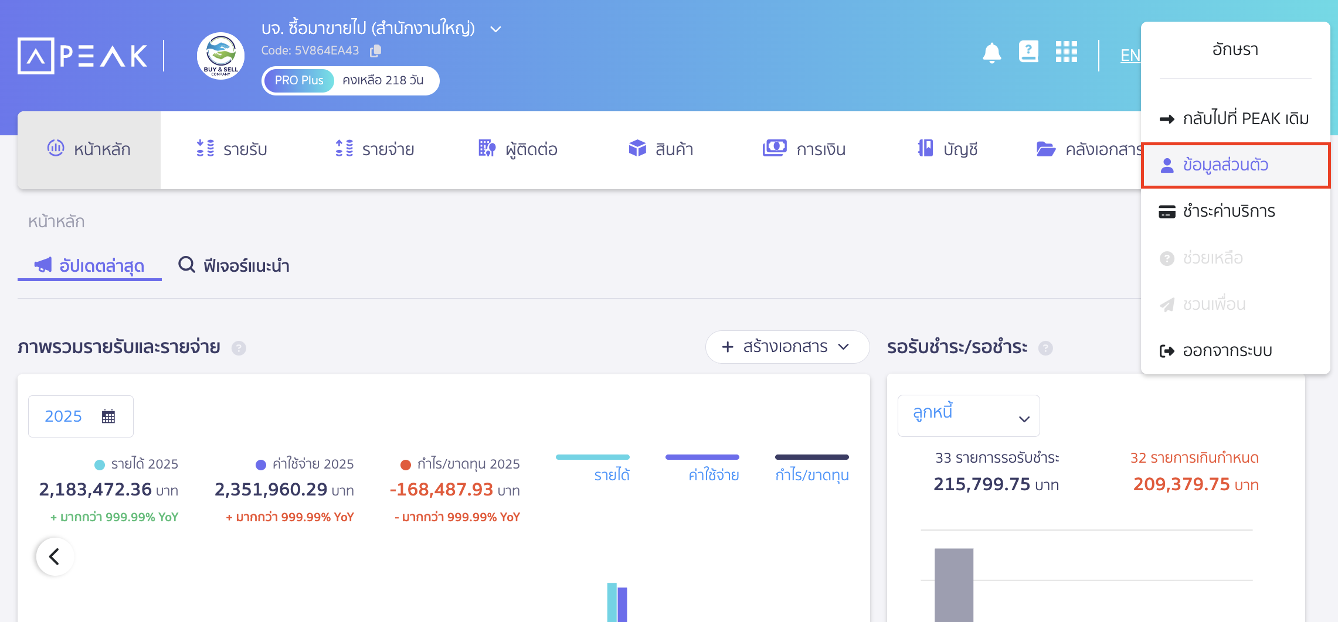Image resolution: width=1338 pixels, height=622 pixels.
Task: Click the notification bell icon
Action: 991,53
